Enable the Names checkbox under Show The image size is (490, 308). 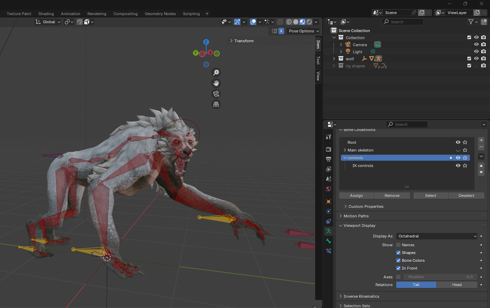398,245
